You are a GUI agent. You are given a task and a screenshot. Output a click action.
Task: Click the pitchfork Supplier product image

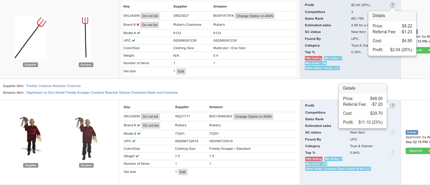pos(30,38)
